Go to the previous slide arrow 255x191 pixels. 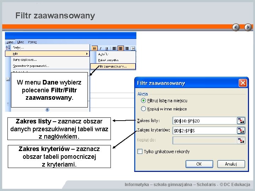[236, 27]
